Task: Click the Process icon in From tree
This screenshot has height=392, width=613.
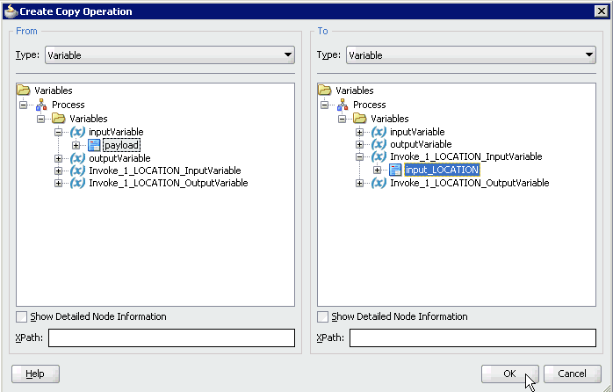Action: pos(41,105)
